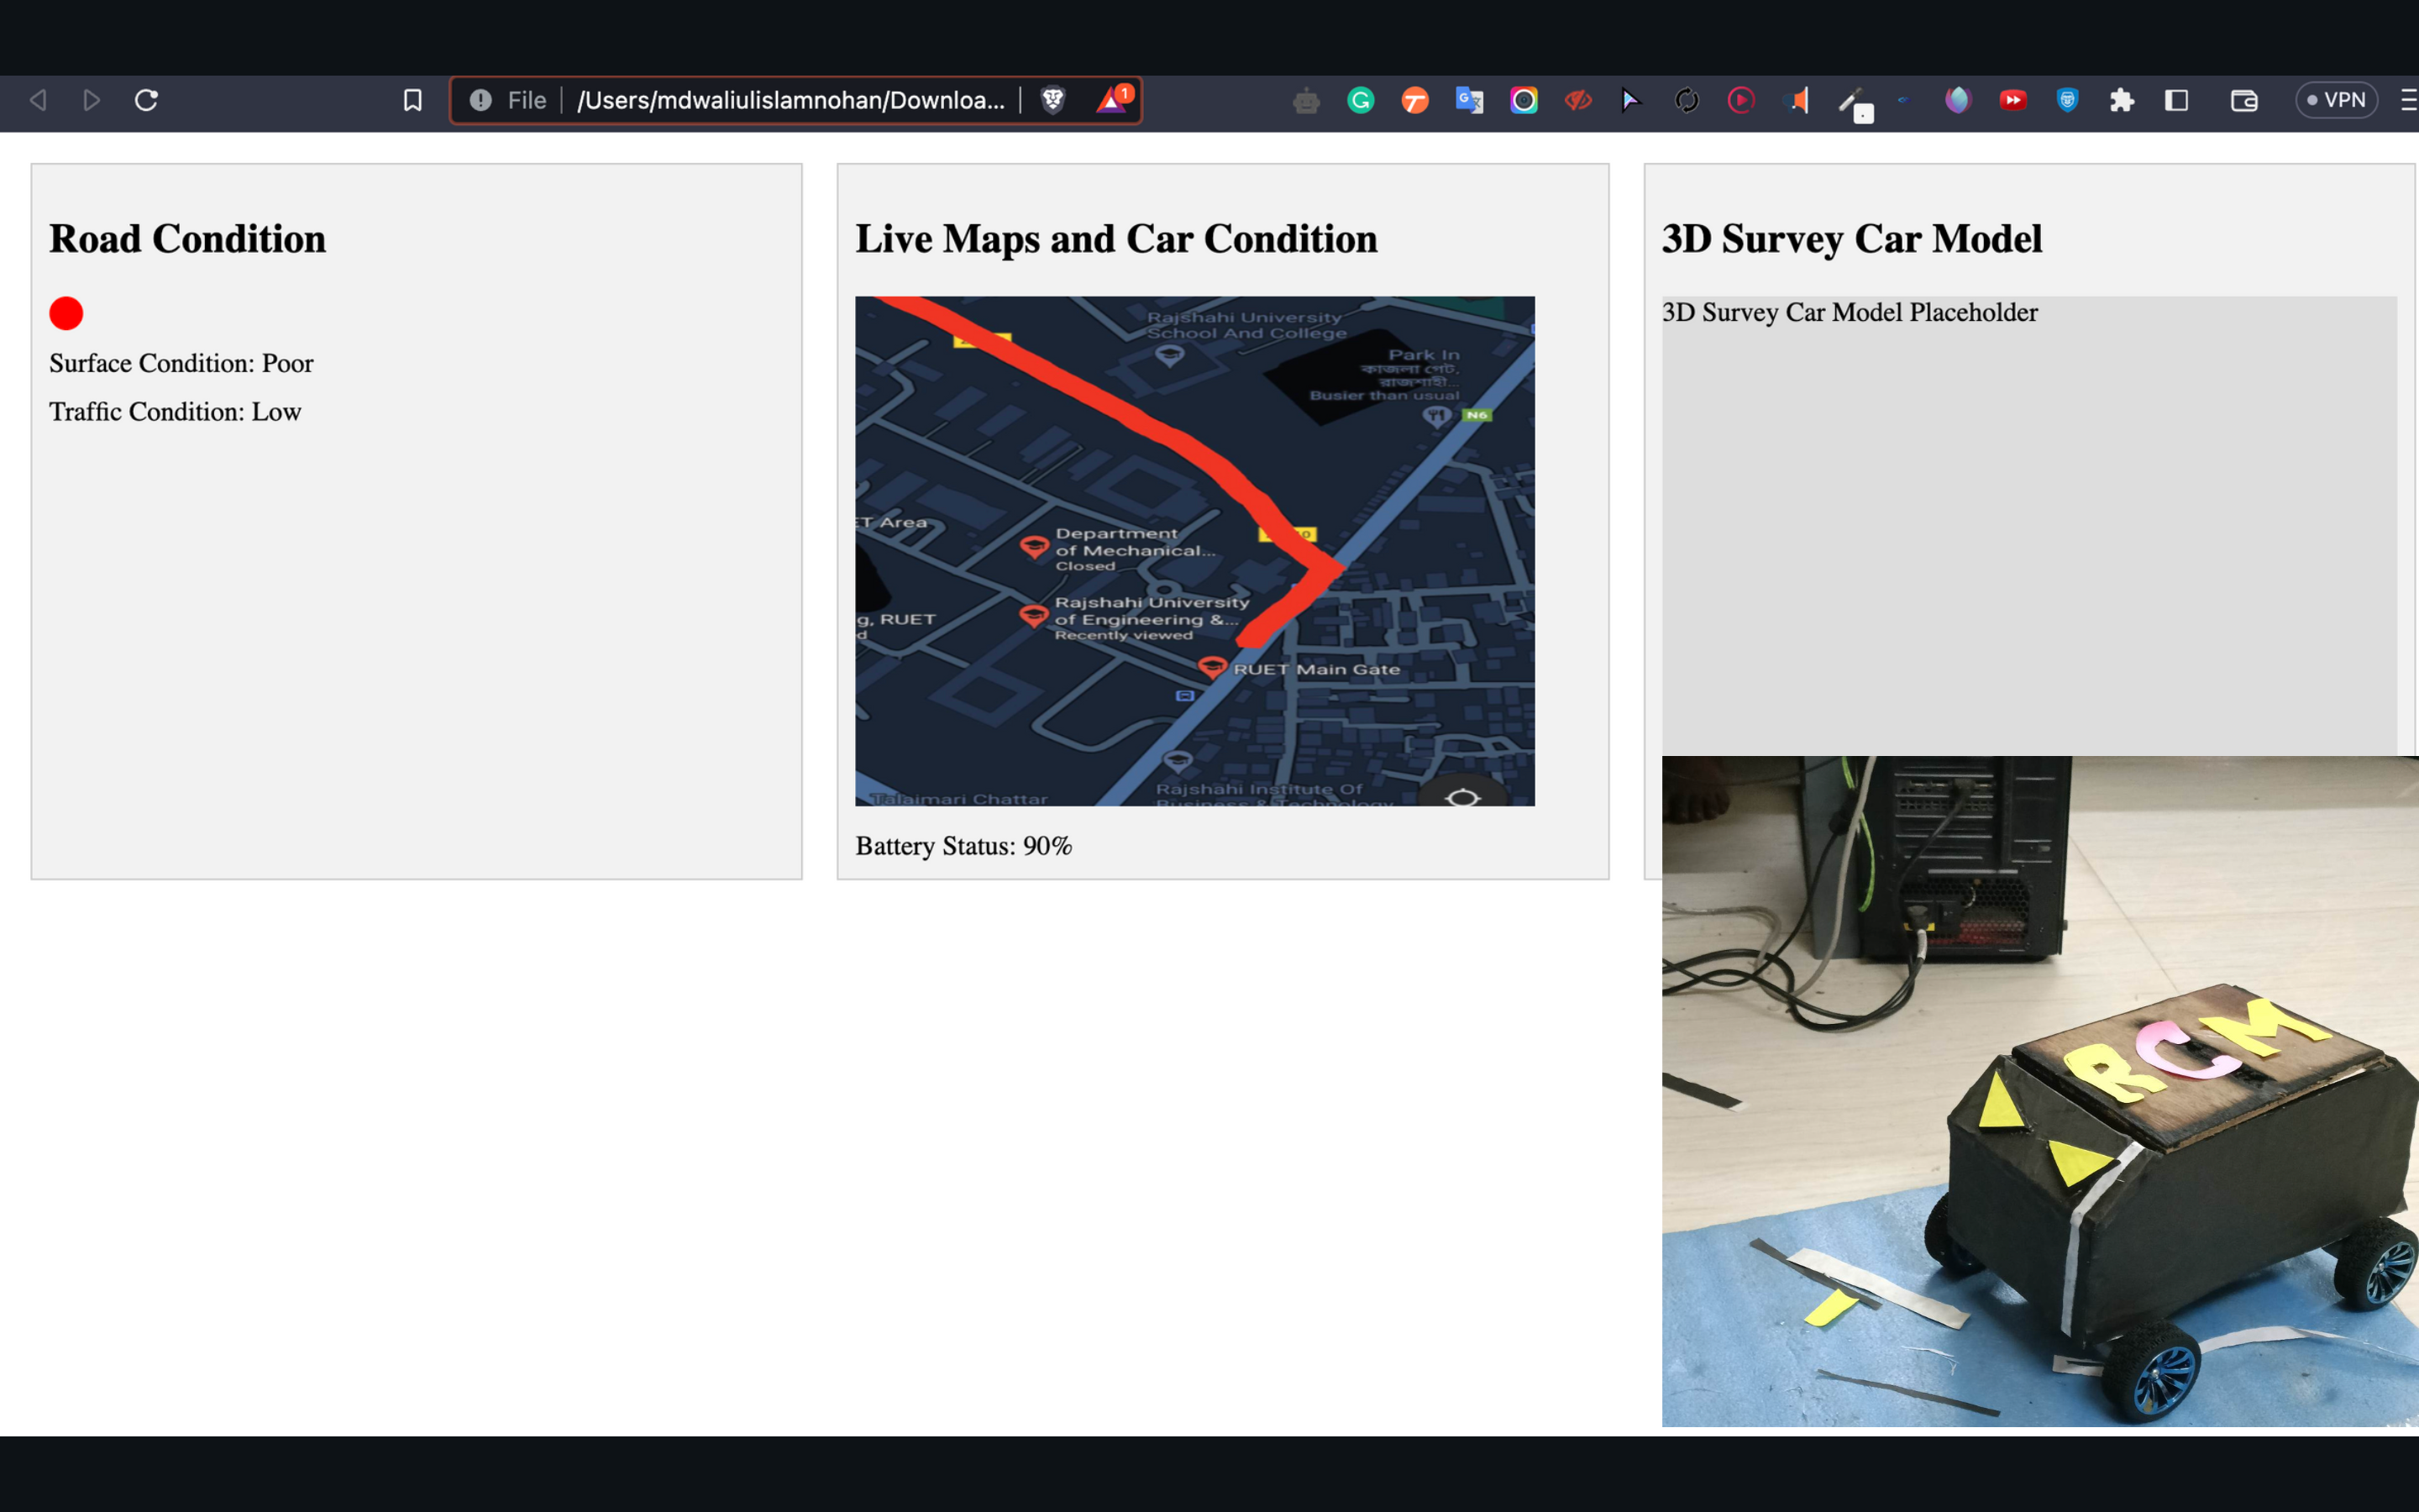2419x1512 pixels.
Task: Toggle the browser sidebar panel icon
Action: point(2176,100)
